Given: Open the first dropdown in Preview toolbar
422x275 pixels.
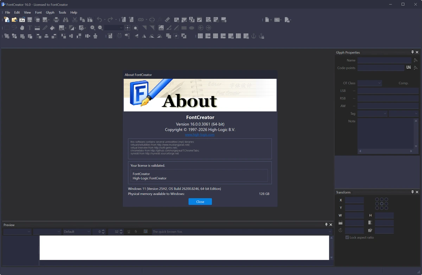Looking at the screenshot, I should click(x=17, y=231).
